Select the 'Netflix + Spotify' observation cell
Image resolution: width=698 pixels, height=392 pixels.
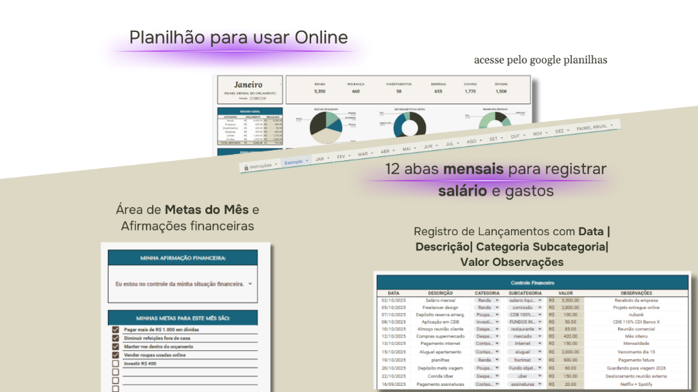637,384
